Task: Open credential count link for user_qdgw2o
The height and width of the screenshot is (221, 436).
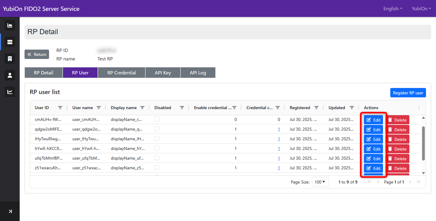Action: (279, 129)
